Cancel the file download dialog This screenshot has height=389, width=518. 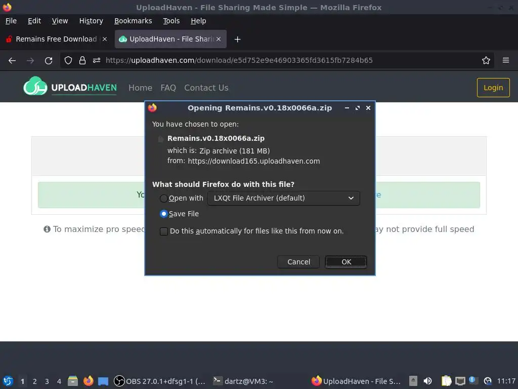coord(298,262)
